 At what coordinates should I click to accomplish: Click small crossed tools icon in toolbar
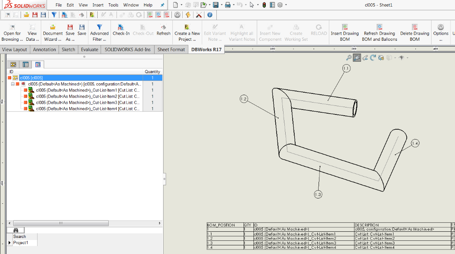tap(199, 15)
